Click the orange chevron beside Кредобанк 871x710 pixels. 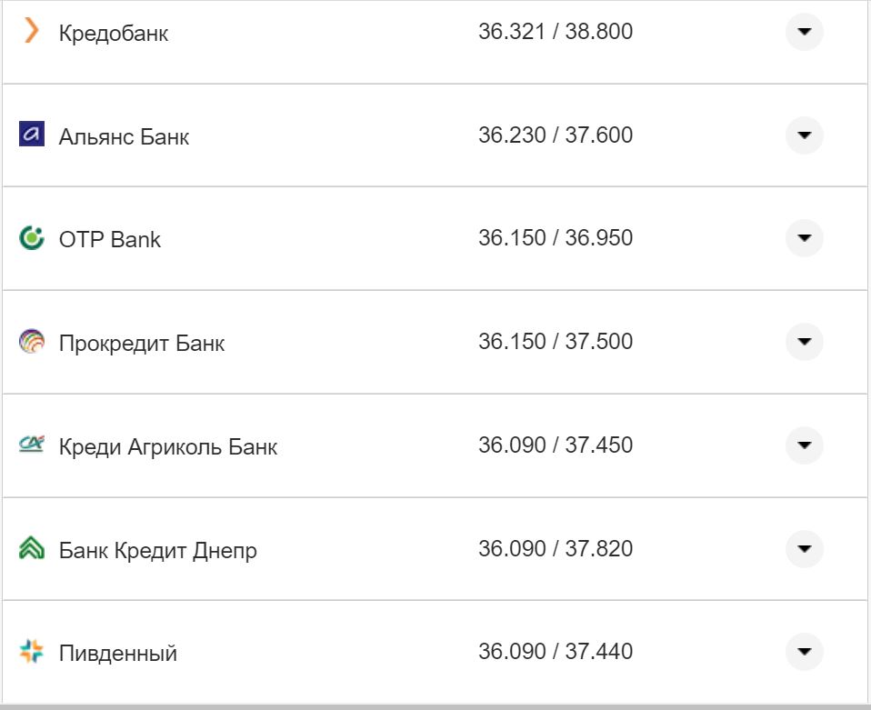(x=30, y=31)
